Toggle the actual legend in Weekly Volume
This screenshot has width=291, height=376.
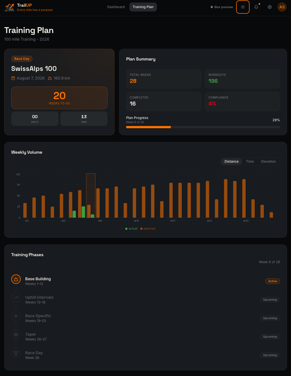131,228
